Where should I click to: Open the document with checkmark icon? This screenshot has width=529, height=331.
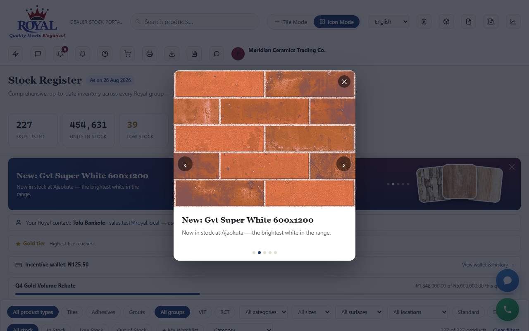[491, 22]
